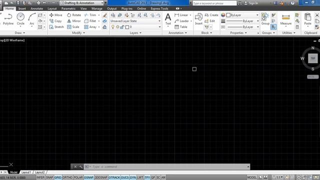Image resolution: width=320 pixels, height=180 pixels.
Task: Switch to the Layout1 tab
Action: pos(26,172)
